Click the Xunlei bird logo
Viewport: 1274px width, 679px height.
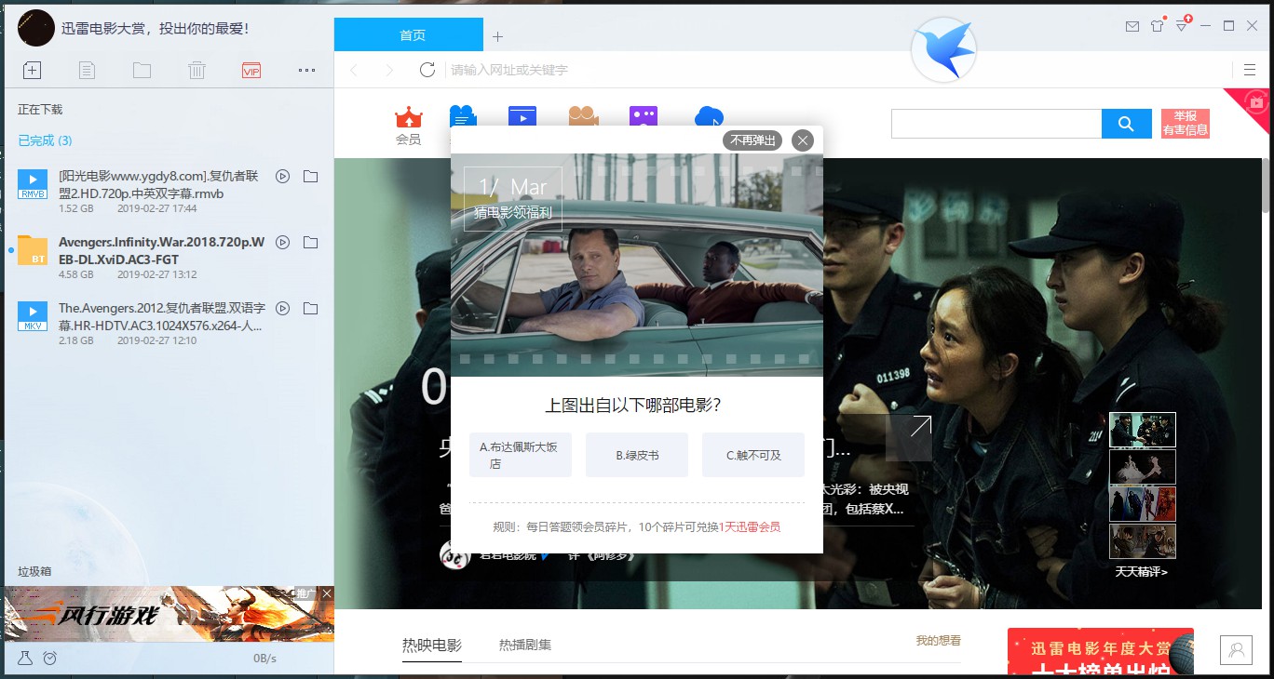pyautogui.click(x=943, y=50)
